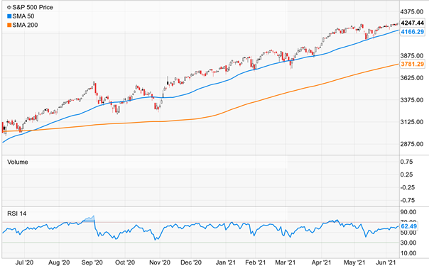Click the Oct '20 date axis label
Image resolution: width=429 pixels, height=266 pixels.
pos(125,262)
